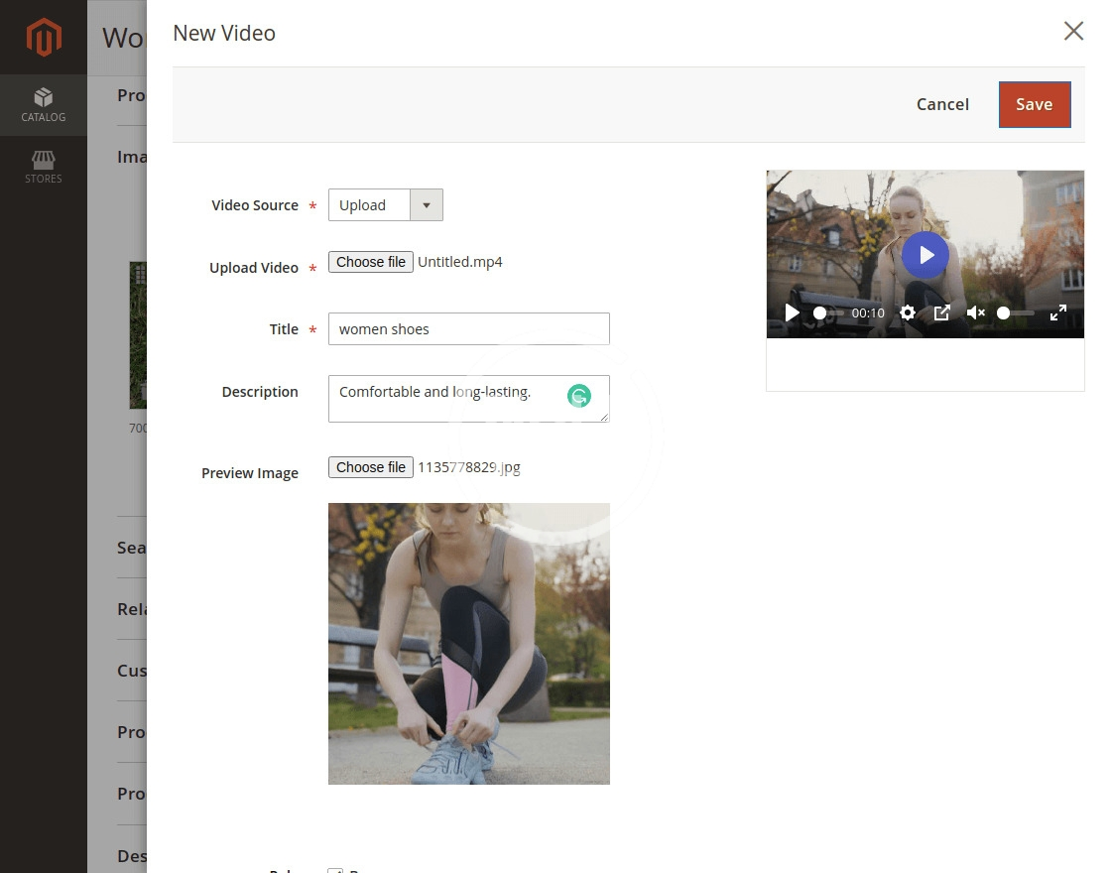Click the Upload option in Video Source
This screenshot has width=1111, height=873.
(369, 205)
